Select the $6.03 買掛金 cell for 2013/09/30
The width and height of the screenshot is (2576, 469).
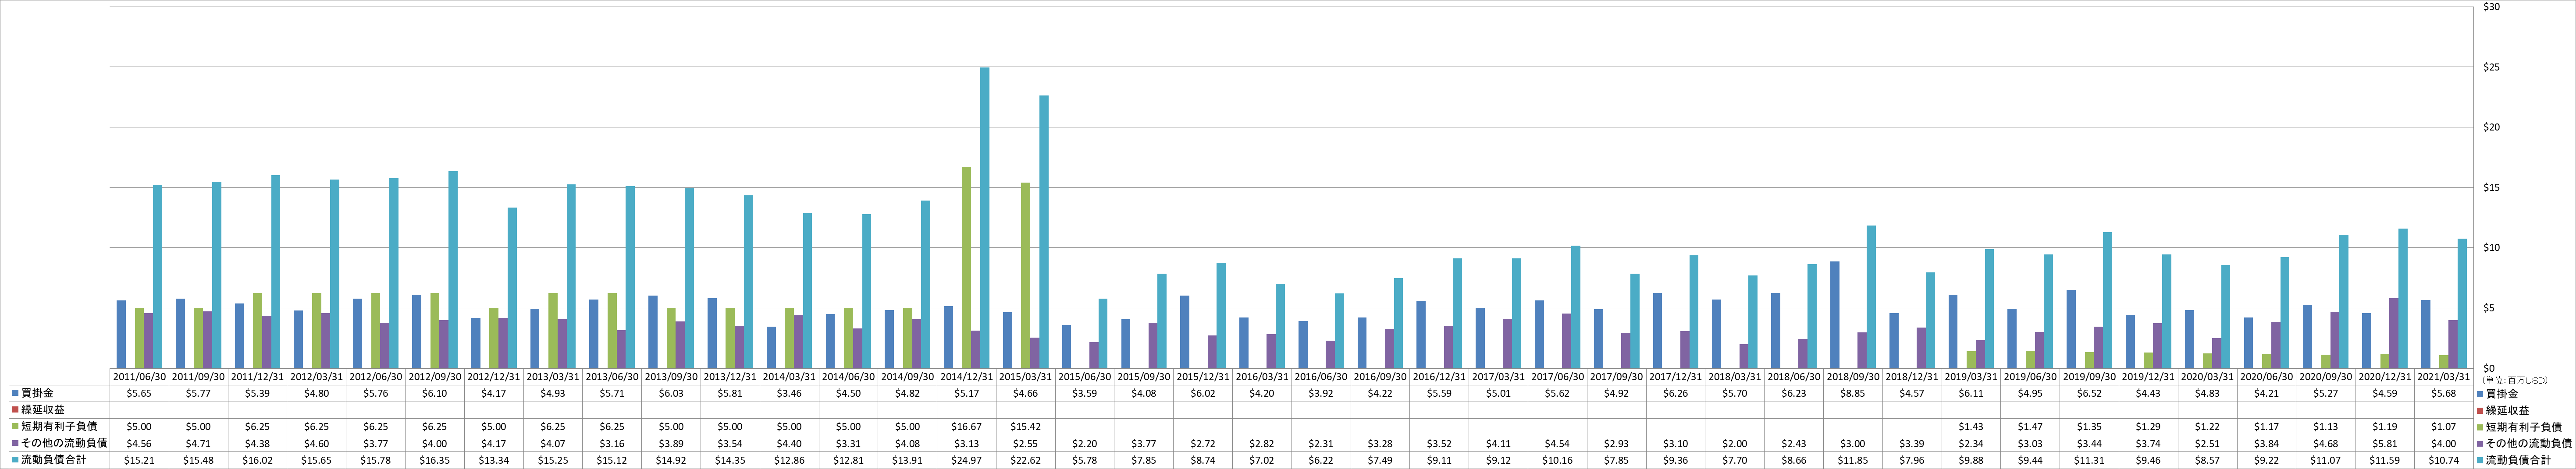coord(672,394)
